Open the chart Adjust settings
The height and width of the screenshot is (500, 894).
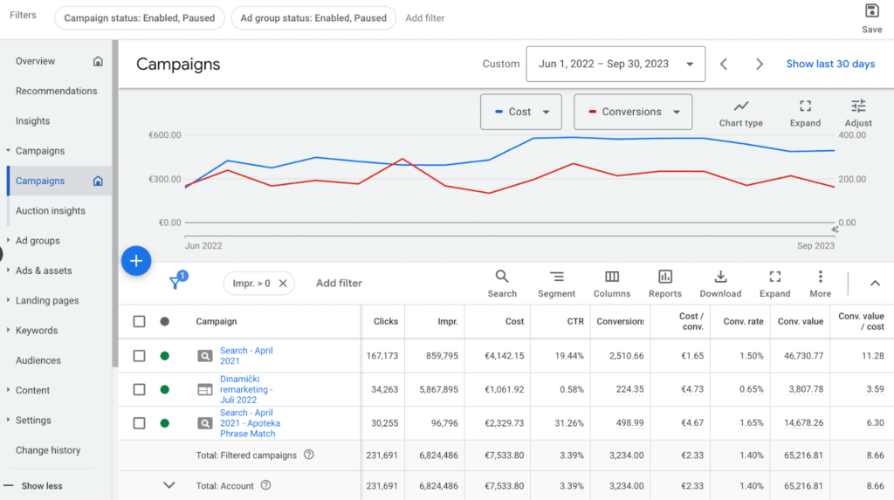(858, 113)
